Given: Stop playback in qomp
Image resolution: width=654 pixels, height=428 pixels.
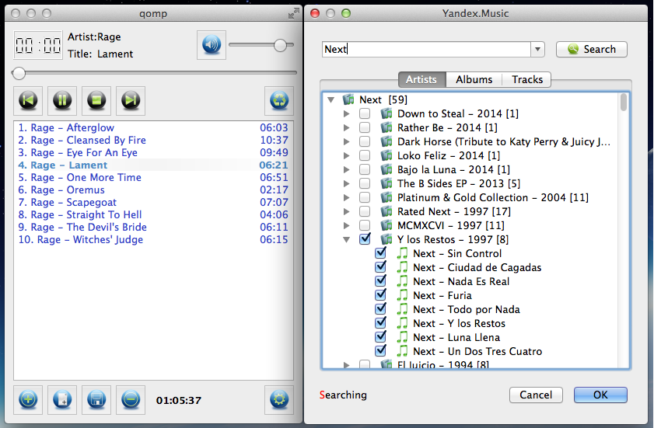Looking at the screenshot, I should point(96,100).
